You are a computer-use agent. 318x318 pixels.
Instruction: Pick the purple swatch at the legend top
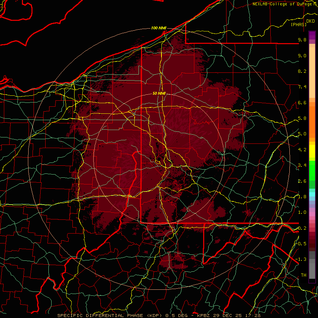pyautogui.click(x=312, y=35)
